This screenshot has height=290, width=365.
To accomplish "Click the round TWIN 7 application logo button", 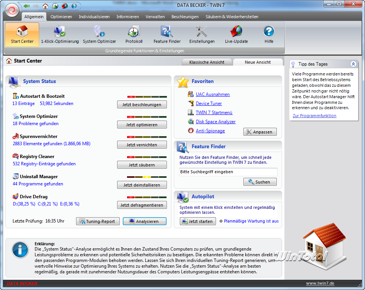I will [12, 10].
